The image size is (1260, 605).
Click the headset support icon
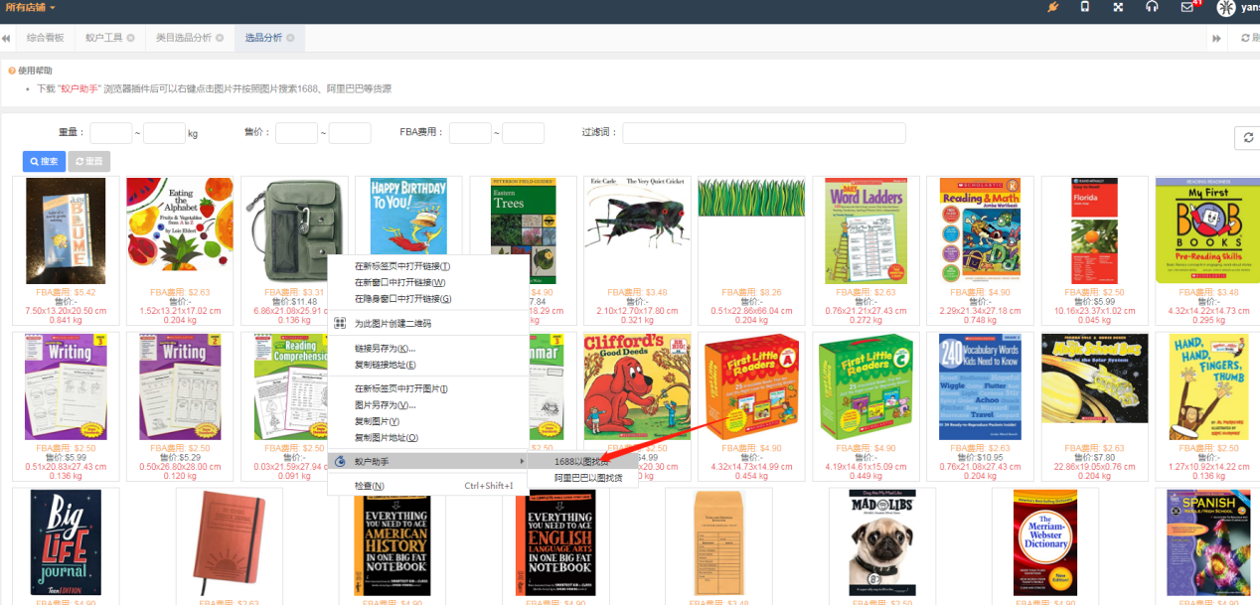coord(1152,8)
